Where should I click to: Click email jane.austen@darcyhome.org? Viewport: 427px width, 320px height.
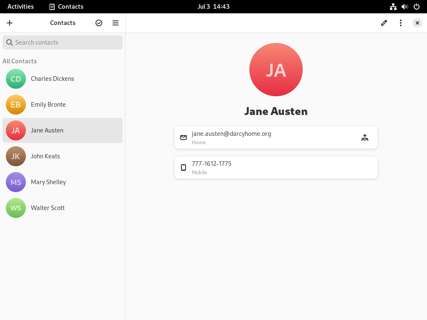[231, 134]
